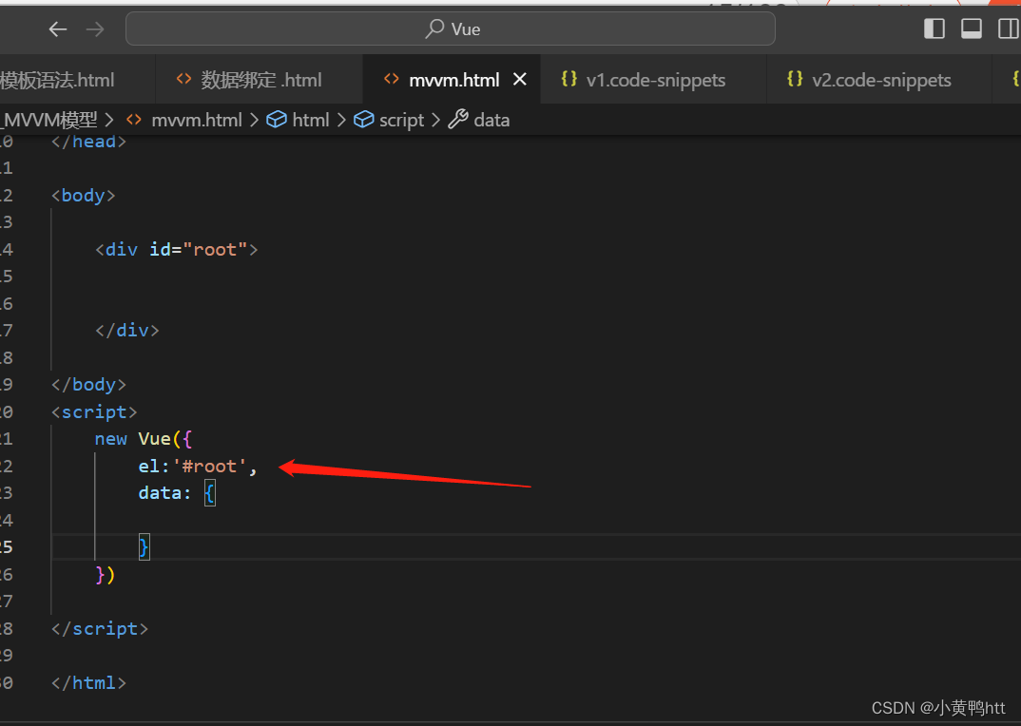Screen dimensions: 1021x726
Task: Click the html breadcrumb symbol
Action: (311, 120)
